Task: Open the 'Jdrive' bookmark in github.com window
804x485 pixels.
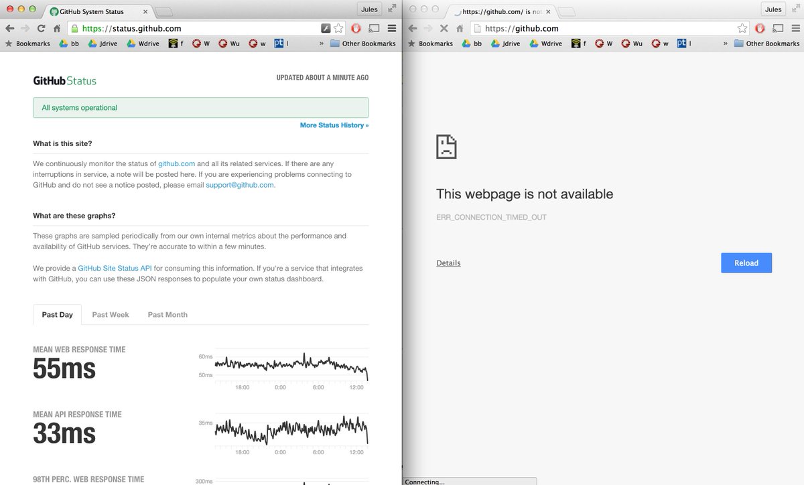Action: [x=506, y=44]
